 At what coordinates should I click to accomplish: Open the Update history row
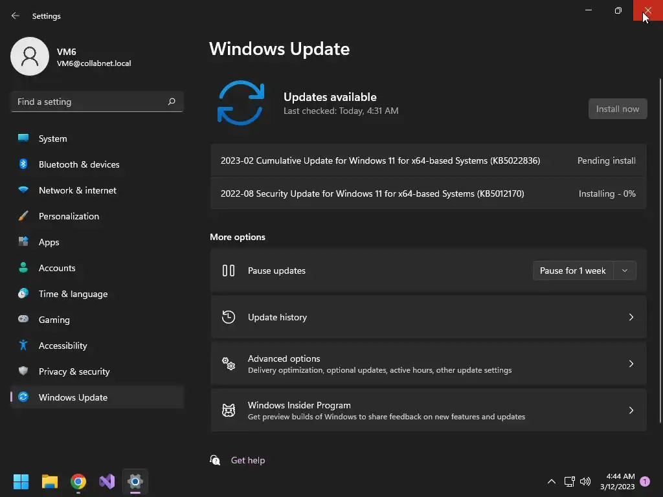click(x=429, y=317)
